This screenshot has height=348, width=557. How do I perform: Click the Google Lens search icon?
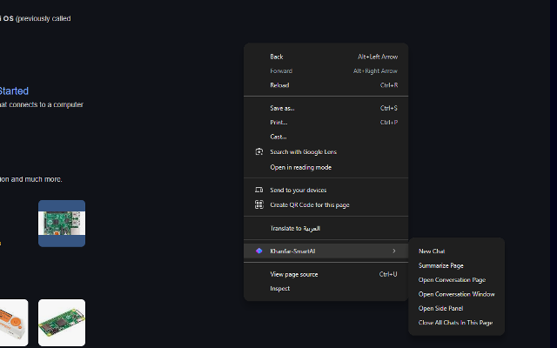click(258, 151)
